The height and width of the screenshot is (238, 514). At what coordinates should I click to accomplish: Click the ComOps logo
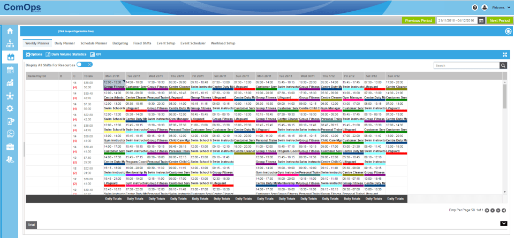click(22, 8)
